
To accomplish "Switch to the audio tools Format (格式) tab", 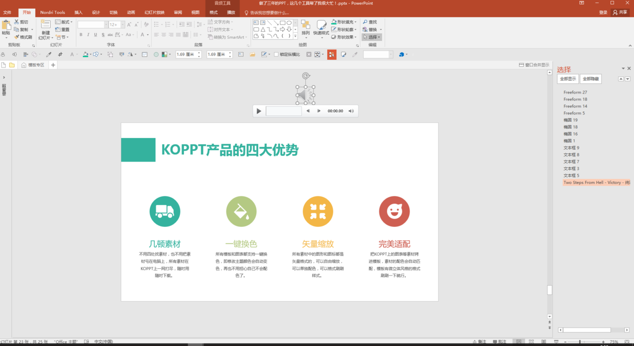I will pyautogui.click(x=214, y=12).
